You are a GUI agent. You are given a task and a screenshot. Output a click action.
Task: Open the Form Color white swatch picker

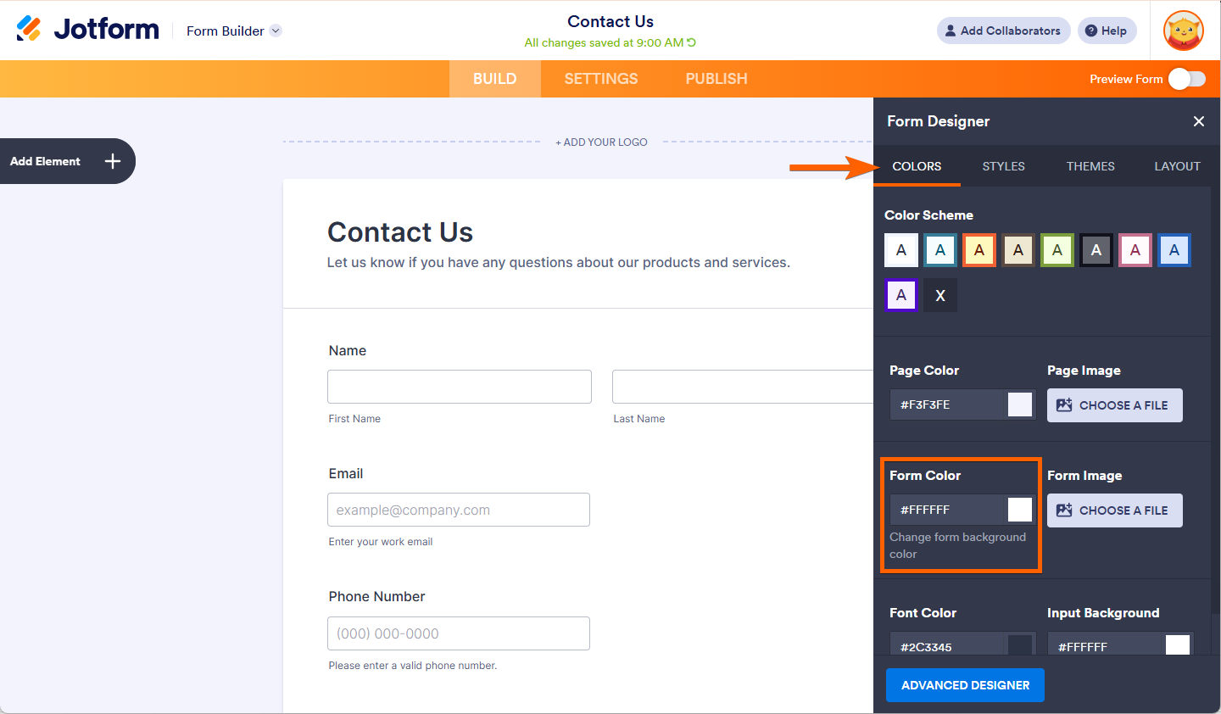1020,510
